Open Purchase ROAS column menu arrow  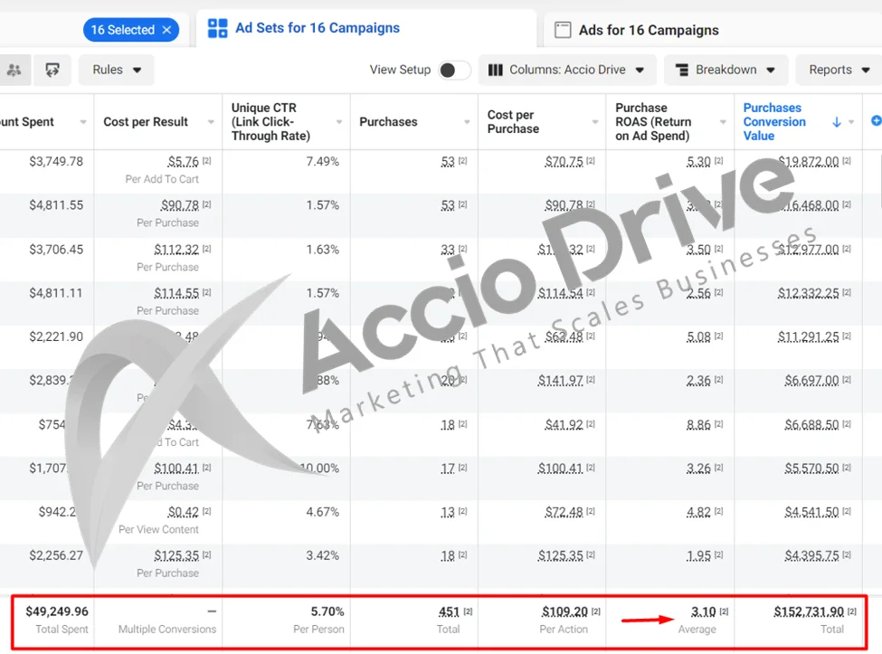(724, 122)
